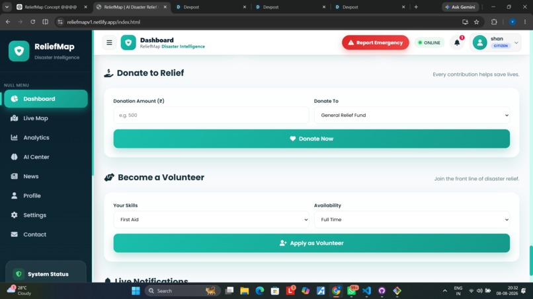Open the Availability dropdown
The width and height of the screenshot is (533, 299).
point(411,220)
